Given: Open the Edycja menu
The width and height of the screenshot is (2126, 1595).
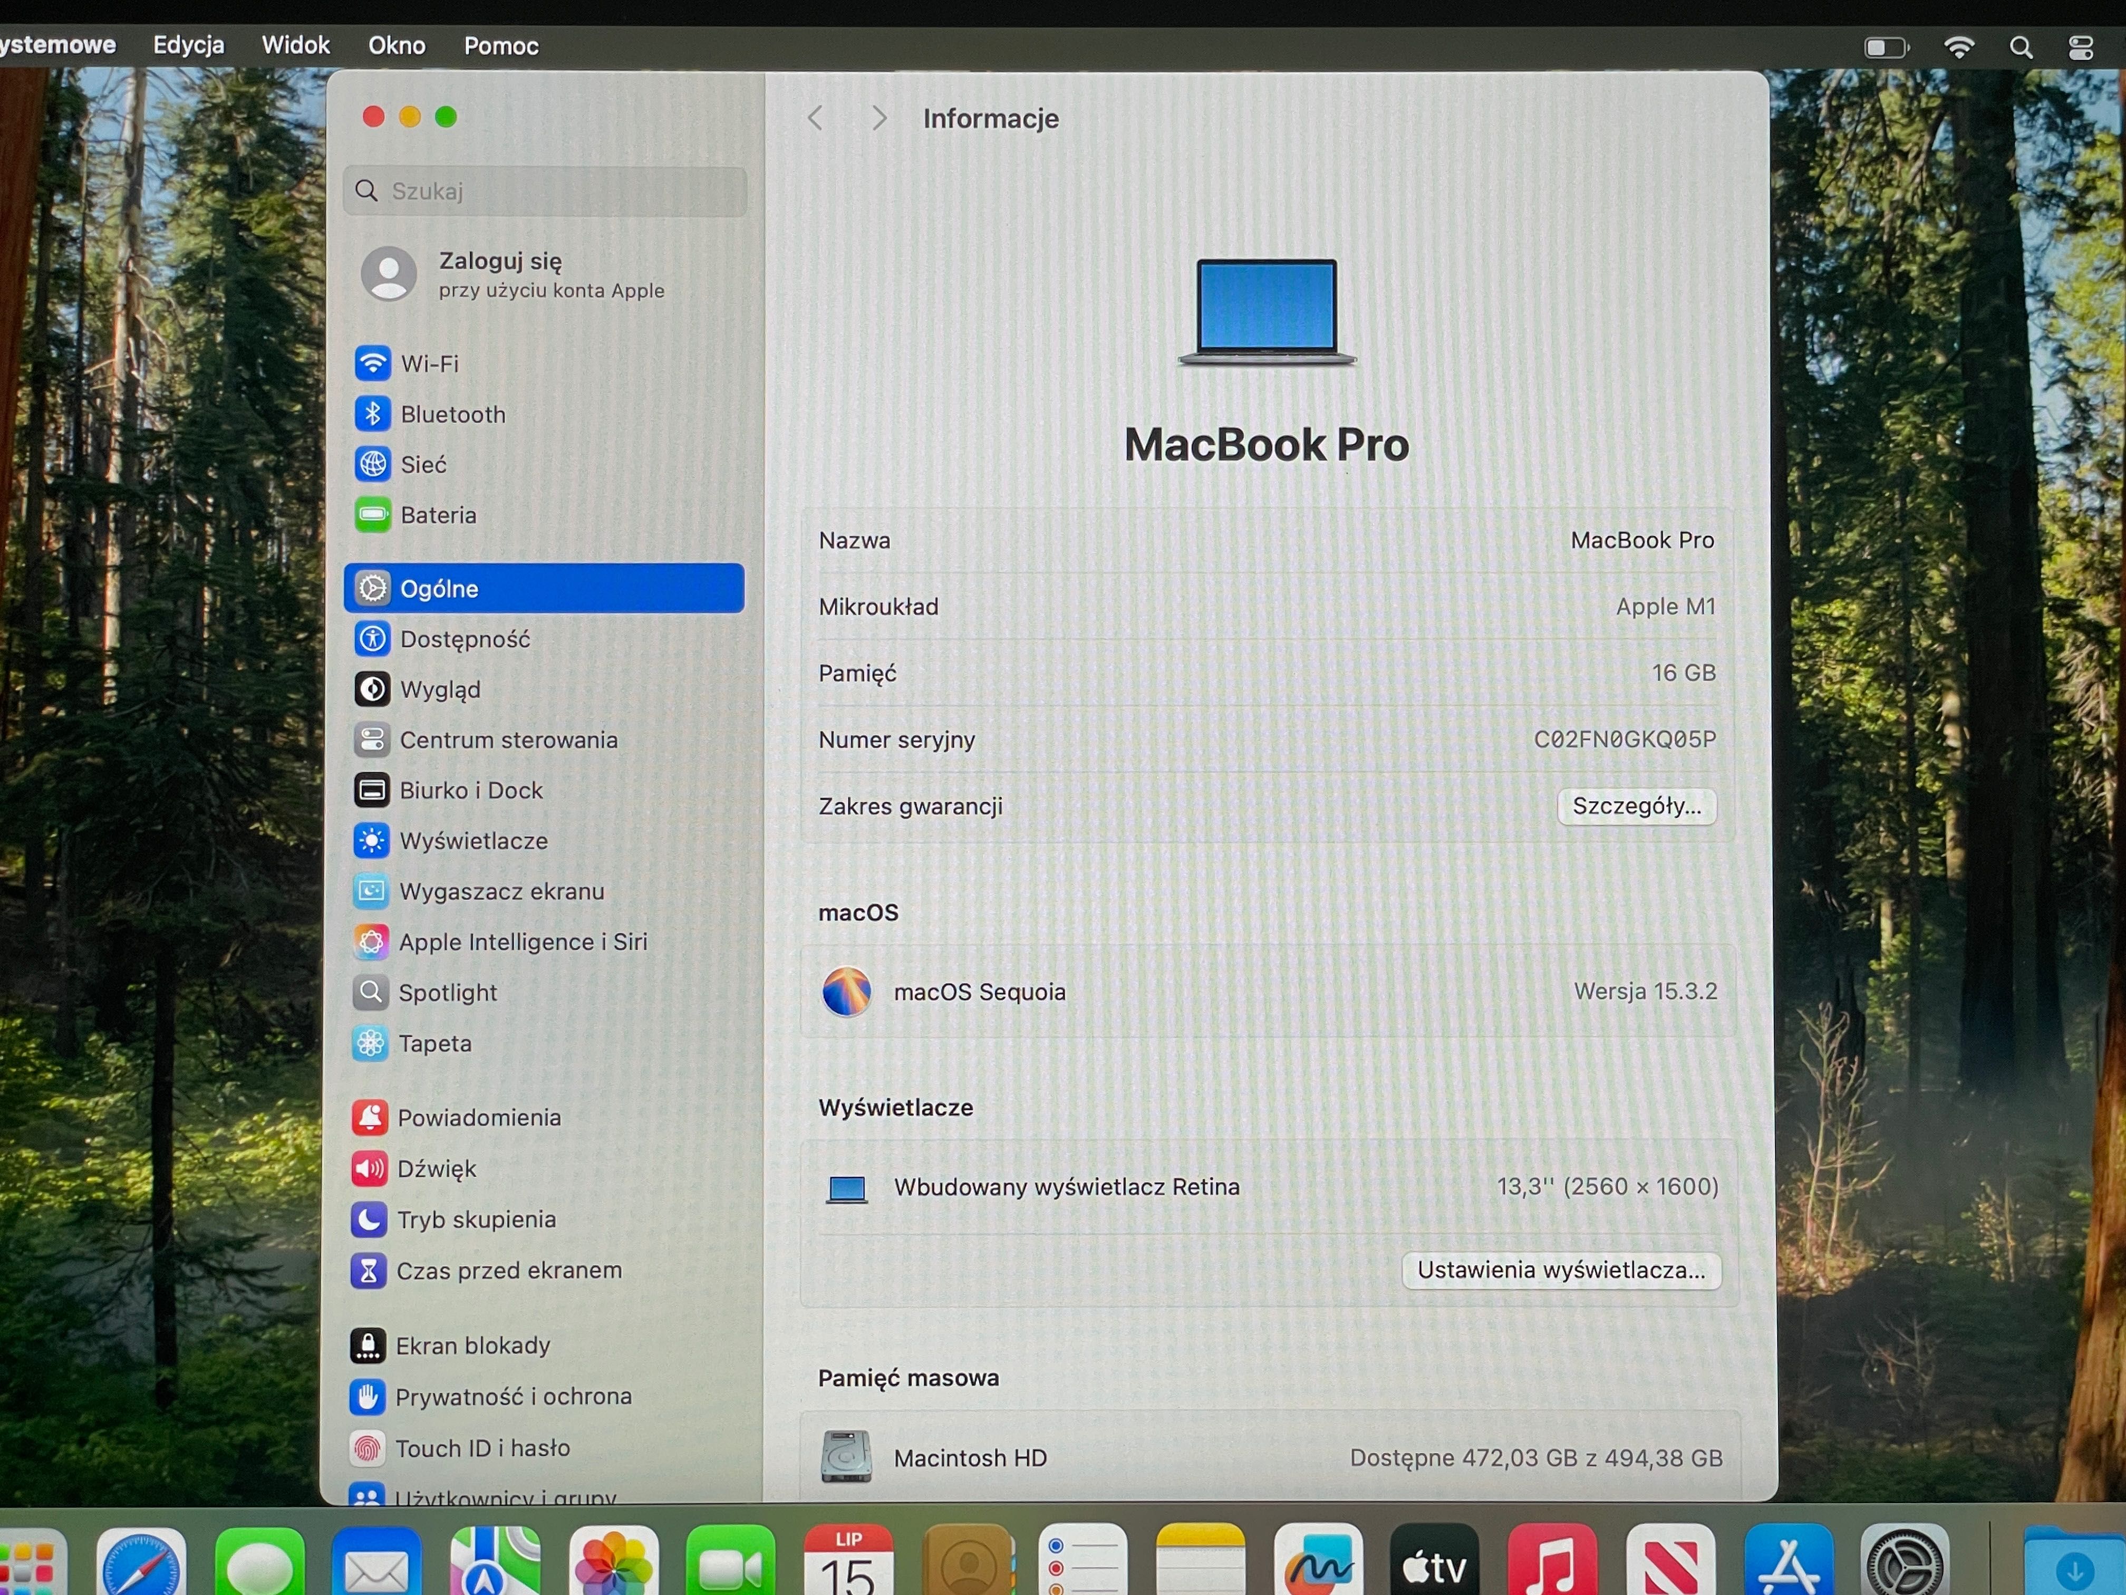Looking at the screenshot, I should (188, 45).
